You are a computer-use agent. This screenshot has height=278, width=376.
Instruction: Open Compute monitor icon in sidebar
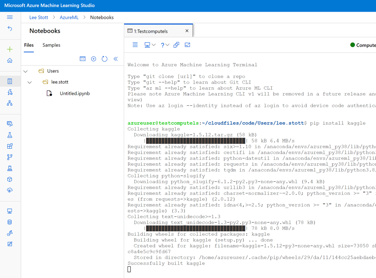(x=10, y=211)
